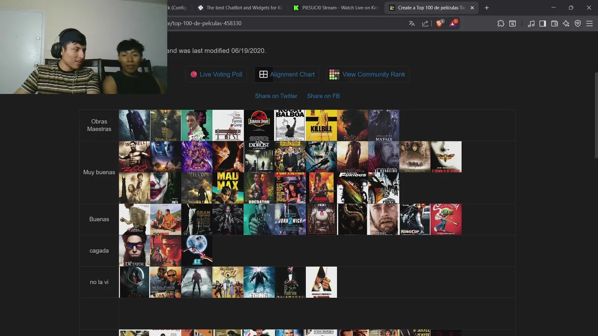Click the share page icon in address bar
This screenshot has height=336, width=598.
[x=425, y=23]
